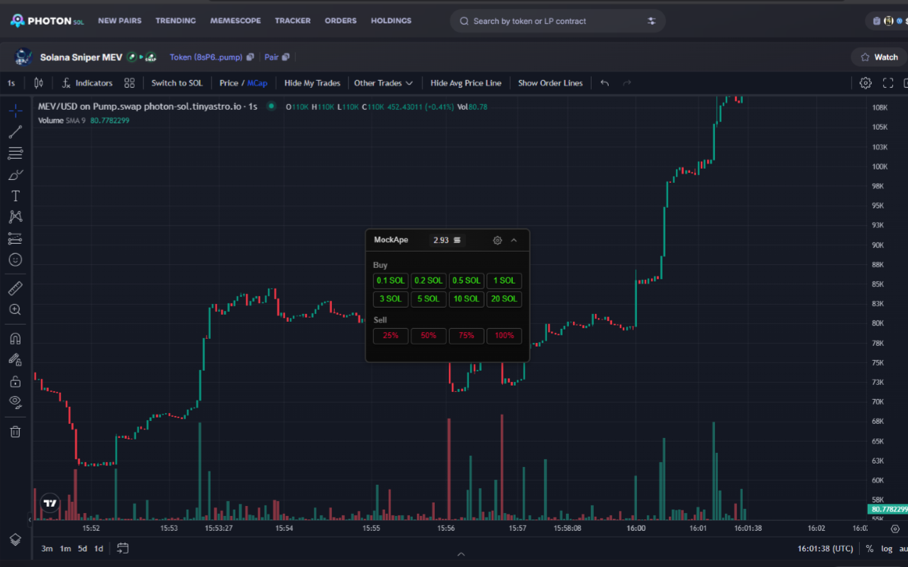Go to the MEMESCOPE section
Screen dimensions: 908x567
(x=236, y=21)
